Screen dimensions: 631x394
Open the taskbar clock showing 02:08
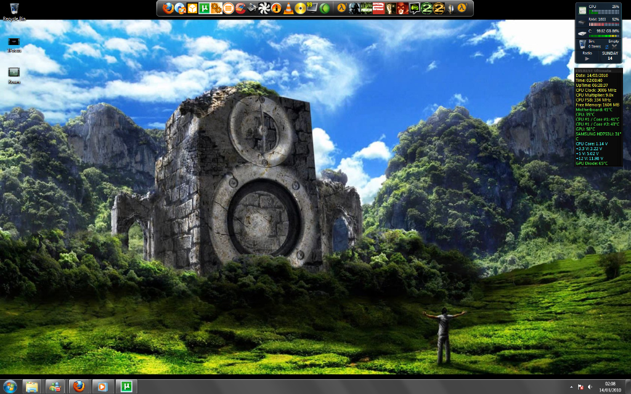(610, 387)
